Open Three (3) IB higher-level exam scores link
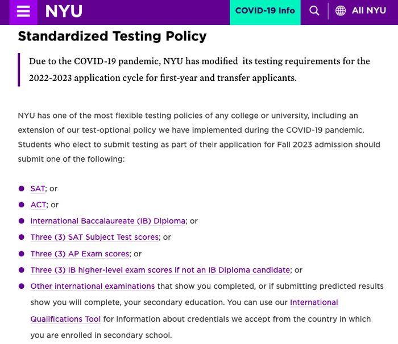 (x=160, y=270)
